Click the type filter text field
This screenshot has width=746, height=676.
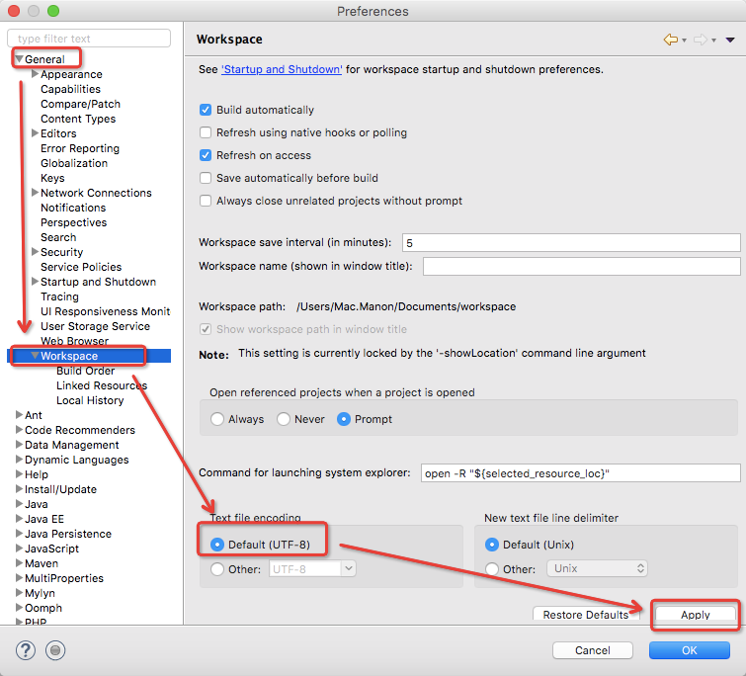click(x=89, y=39)
